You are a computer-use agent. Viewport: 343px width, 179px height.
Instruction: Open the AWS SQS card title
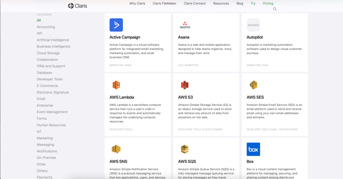pos(187,162)
